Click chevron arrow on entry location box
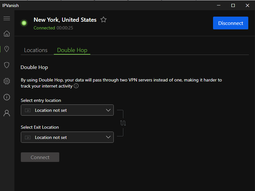Image resolution: width=255 pixels, height=191 pixels. click(108, 110)
